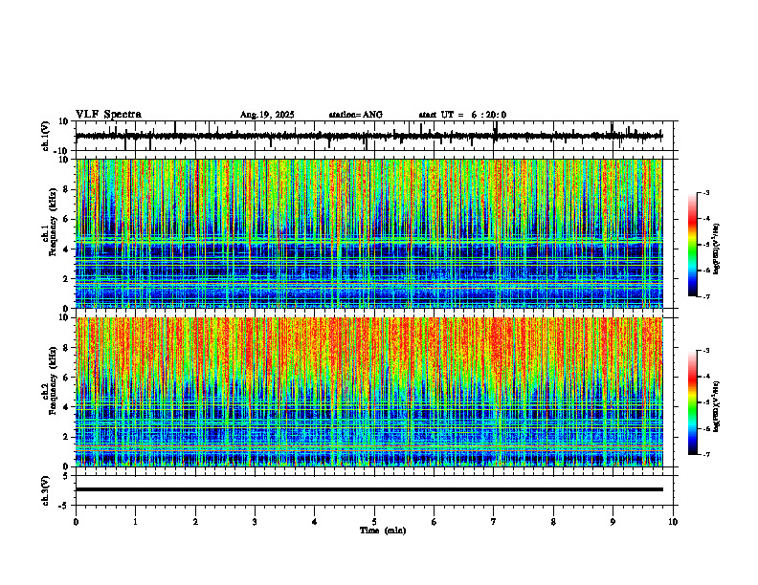Click the ch.1(V) waveform axis label
The image size is (758, 585).
[x=46, y=136]
